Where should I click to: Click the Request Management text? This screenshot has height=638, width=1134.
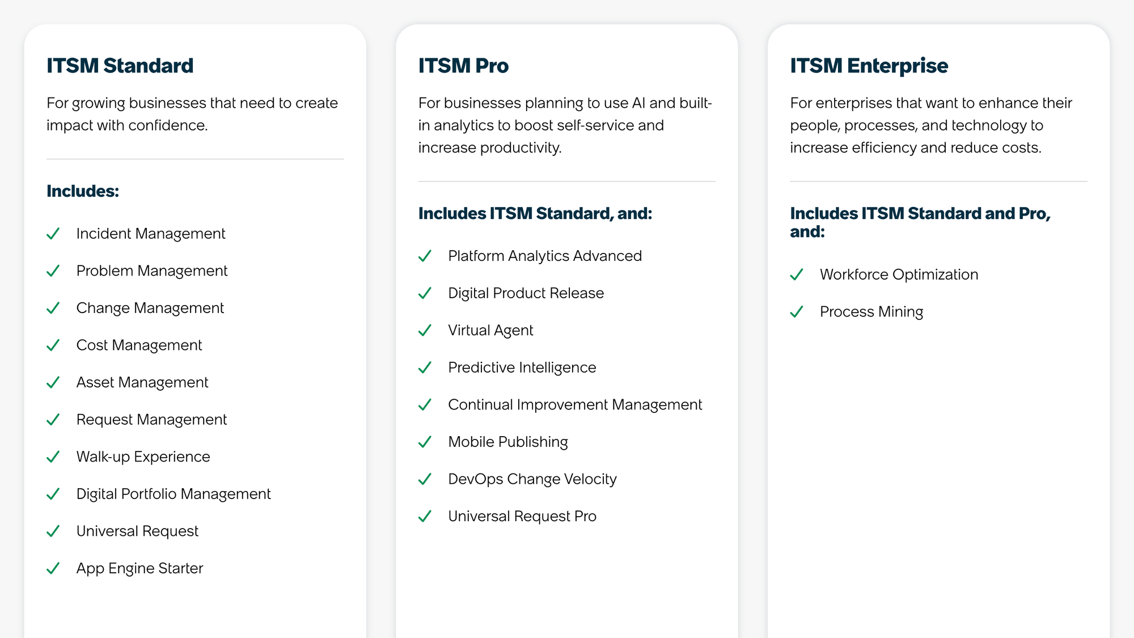(x=152, y=420)
